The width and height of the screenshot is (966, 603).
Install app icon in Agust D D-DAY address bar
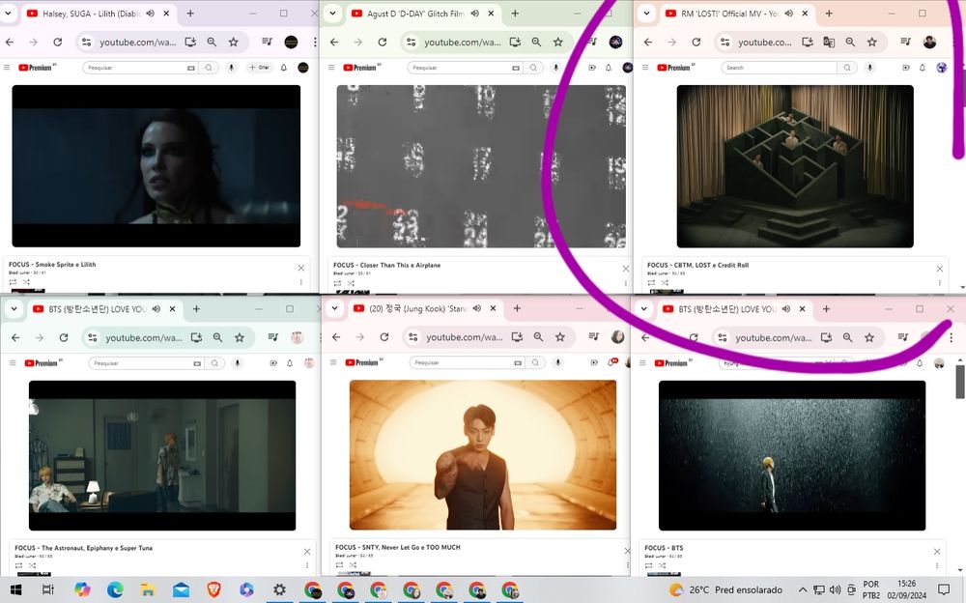(x=516, y=42)
